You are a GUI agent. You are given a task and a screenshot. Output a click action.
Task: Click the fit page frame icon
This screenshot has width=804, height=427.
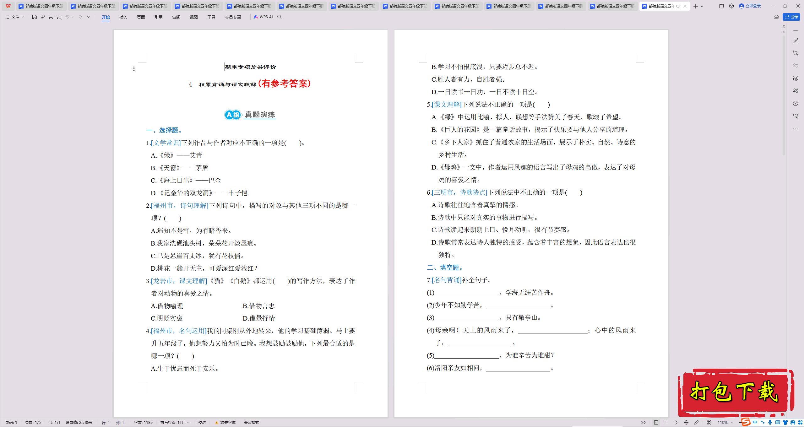(x=709, y=423)
